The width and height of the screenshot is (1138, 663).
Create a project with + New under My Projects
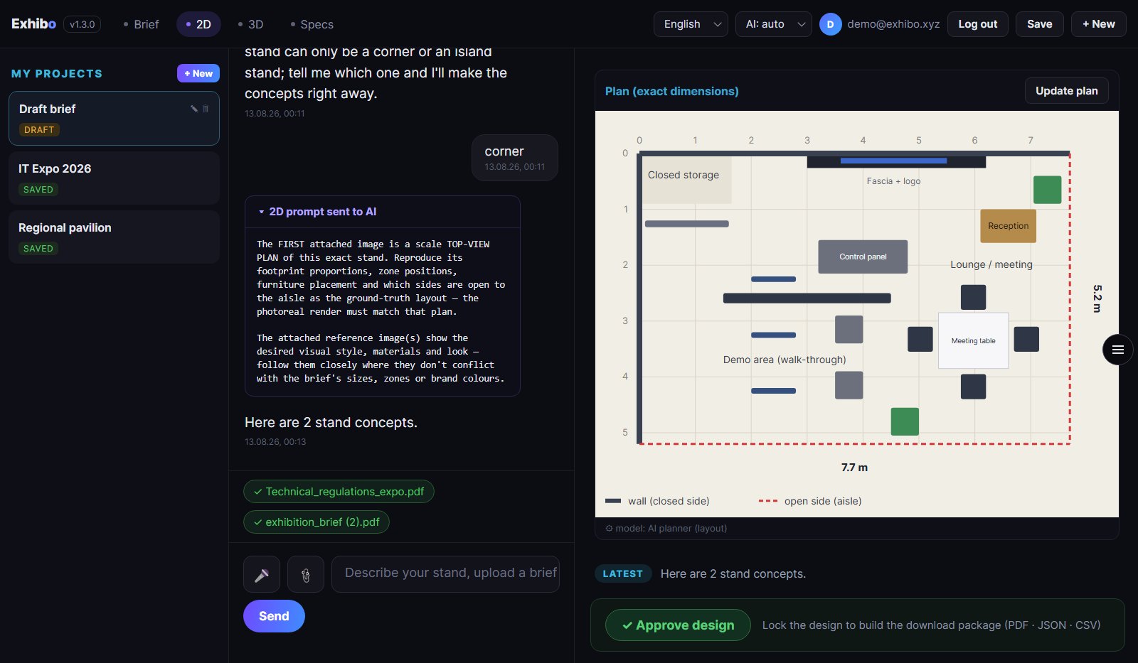click(198, 73)
